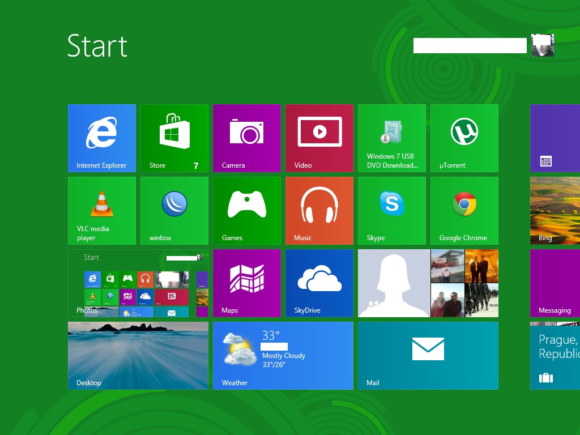Screen dimensions: 580x435
Task: Open the Mail tile
Action: 428,356
